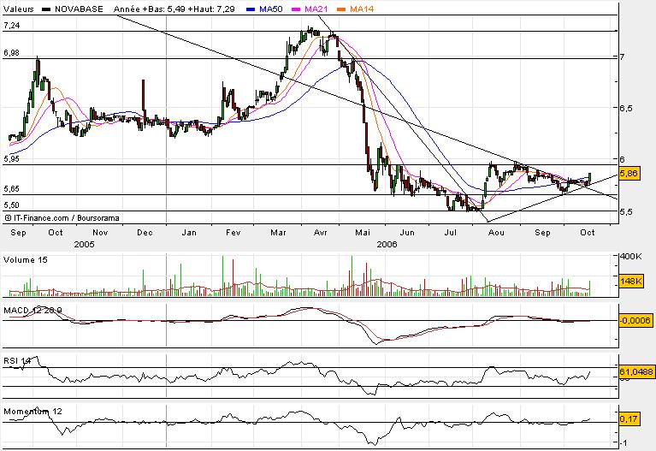Click the 5,5 price axis label
Viewport: 656px width, 451px height.
(628, 212)
